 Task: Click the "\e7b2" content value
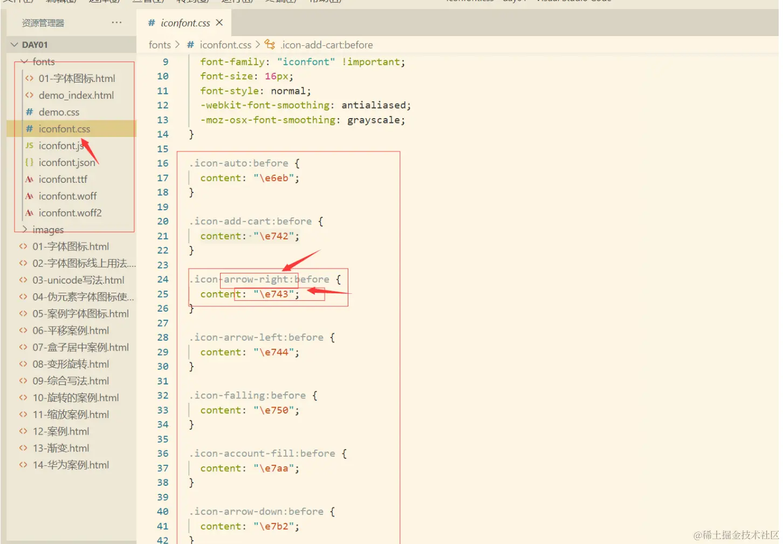pyautogui.click(x=273, y=526)
